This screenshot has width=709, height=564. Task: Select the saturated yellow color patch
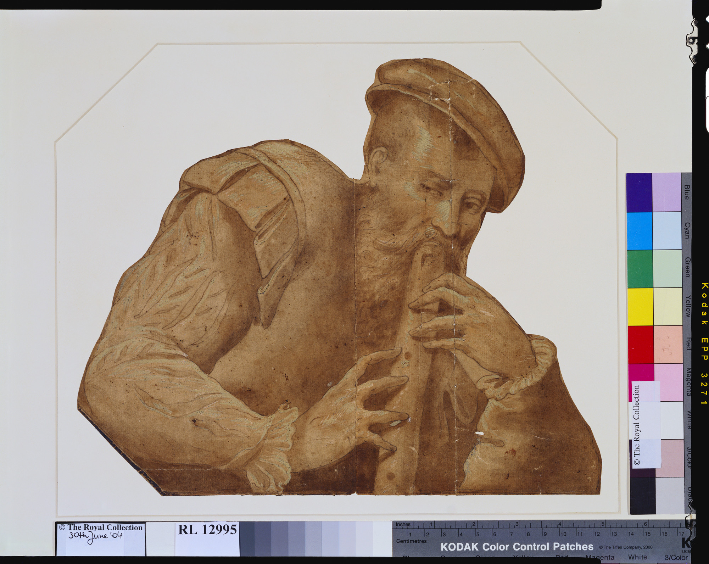[640, 307]
